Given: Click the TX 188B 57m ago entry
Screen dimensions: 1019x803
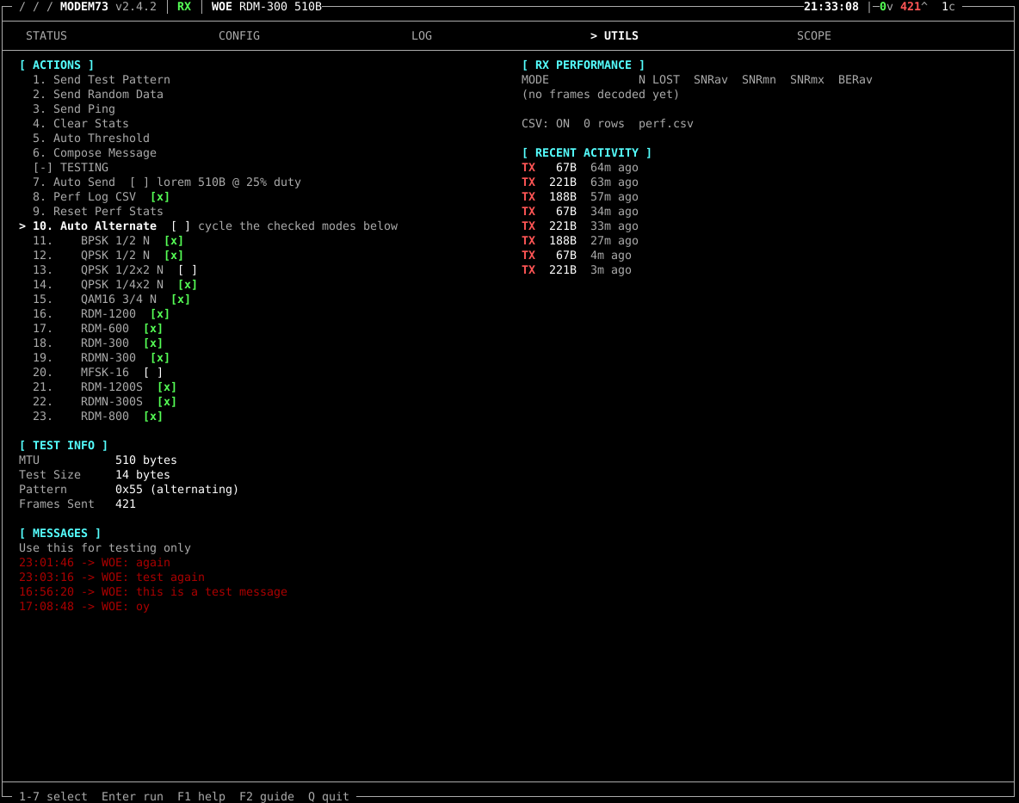Looking at the screenshot, I should (x=580, y=197).
